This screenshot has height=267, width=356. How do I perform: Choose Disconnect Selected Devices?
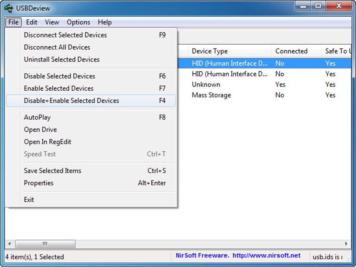(x=65, y=35)
